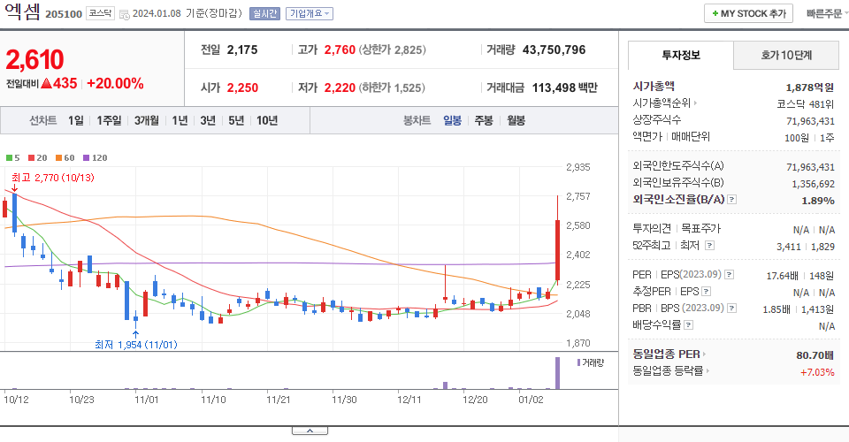849x442 pixels.
Task: Open help icon next to PBR BPS
Action: (731, 309)
